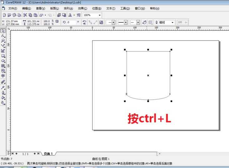
Task: Select the Zoom magnifier tool
Action: point(3,41)
